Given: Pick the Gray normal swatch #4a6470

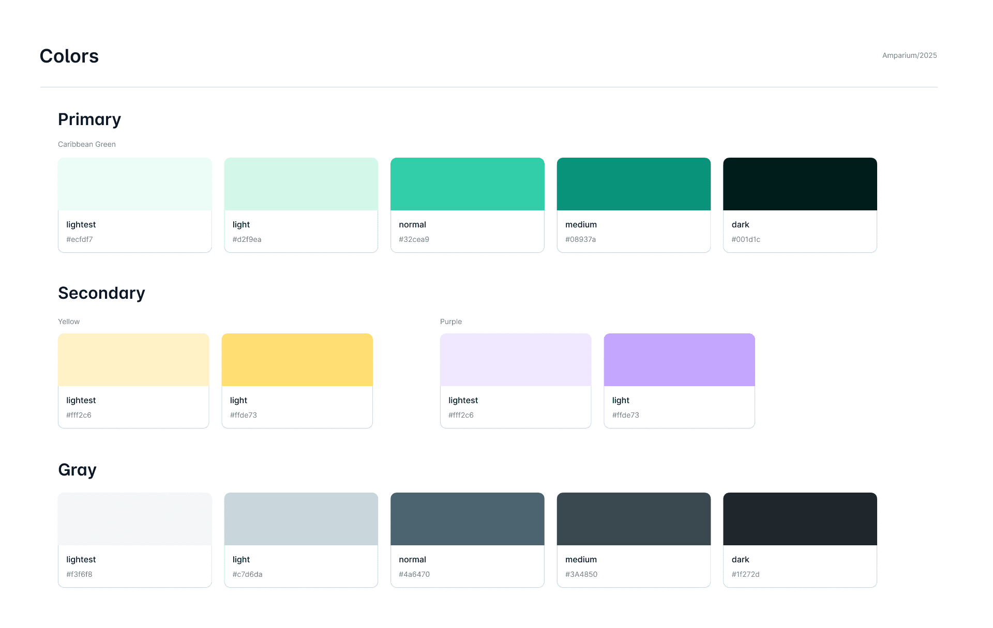Looking at the screenshot, I should [x=467, y=519].
